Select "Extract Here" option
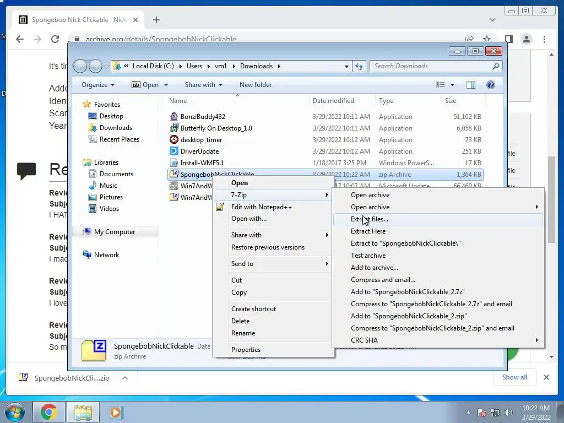The height and width of the screenshot is (423, 564). click(438, 231)
